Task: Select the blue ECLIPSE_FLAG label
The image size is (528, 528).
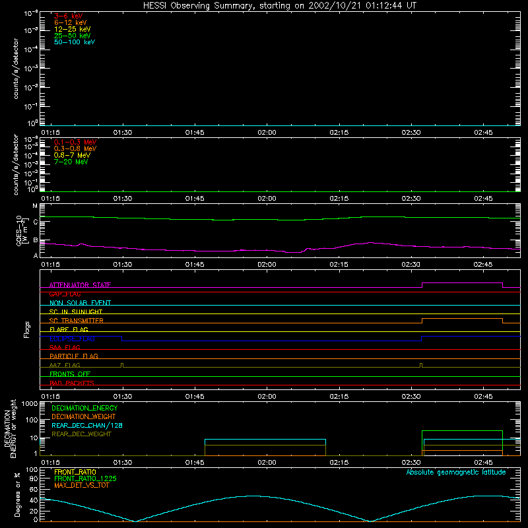Action: point(72,339)
